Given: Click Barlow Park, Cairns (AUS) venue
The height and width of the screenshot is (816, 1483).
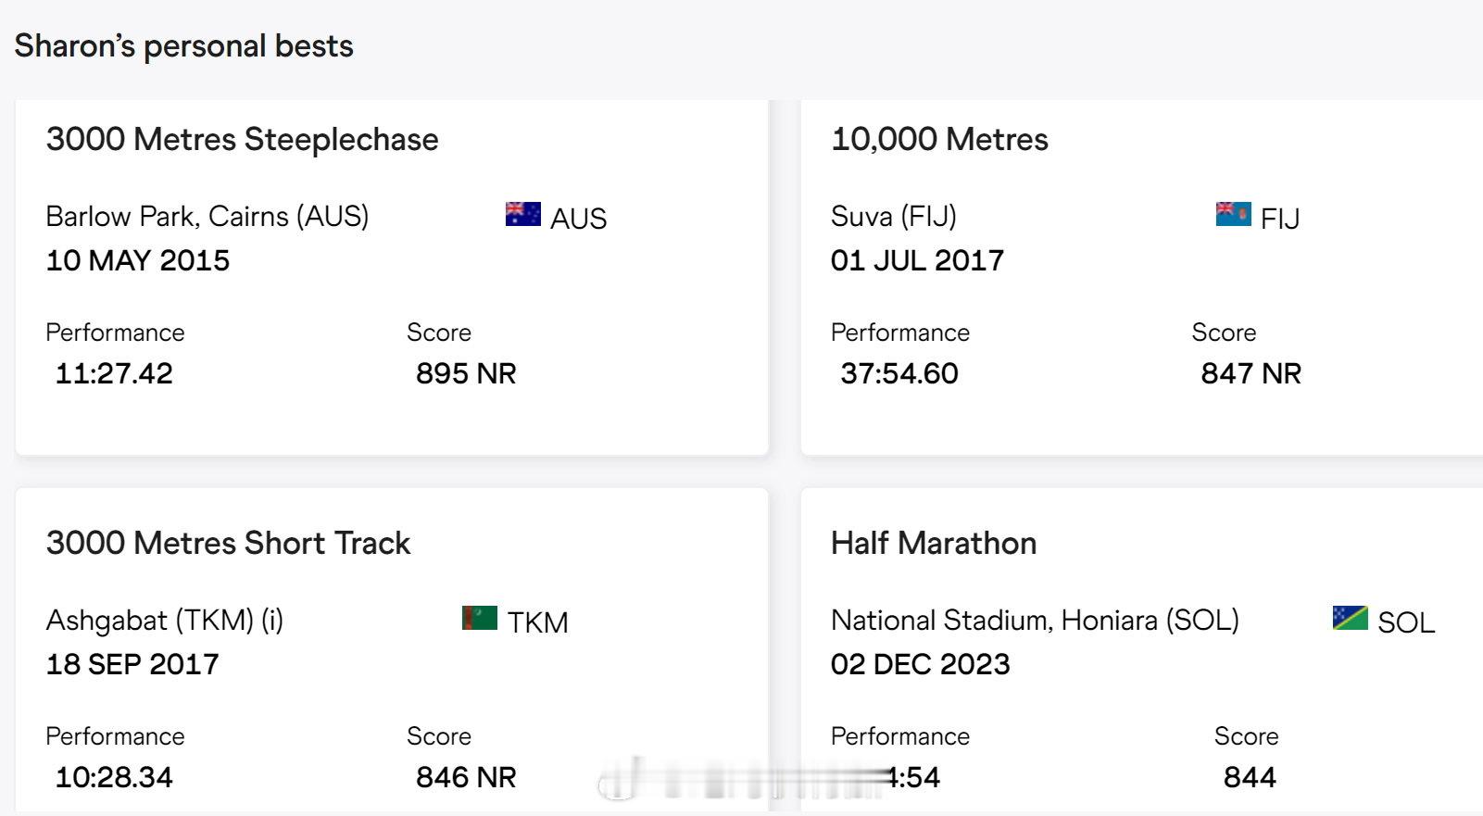Looking at the screenshot, I should [x=207, y=216].
